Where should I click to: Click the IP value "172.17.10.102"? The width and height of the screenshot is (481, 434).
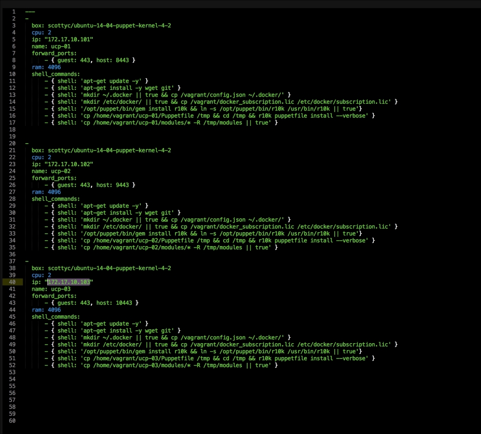pyautogui.click(x=69, y=164)
